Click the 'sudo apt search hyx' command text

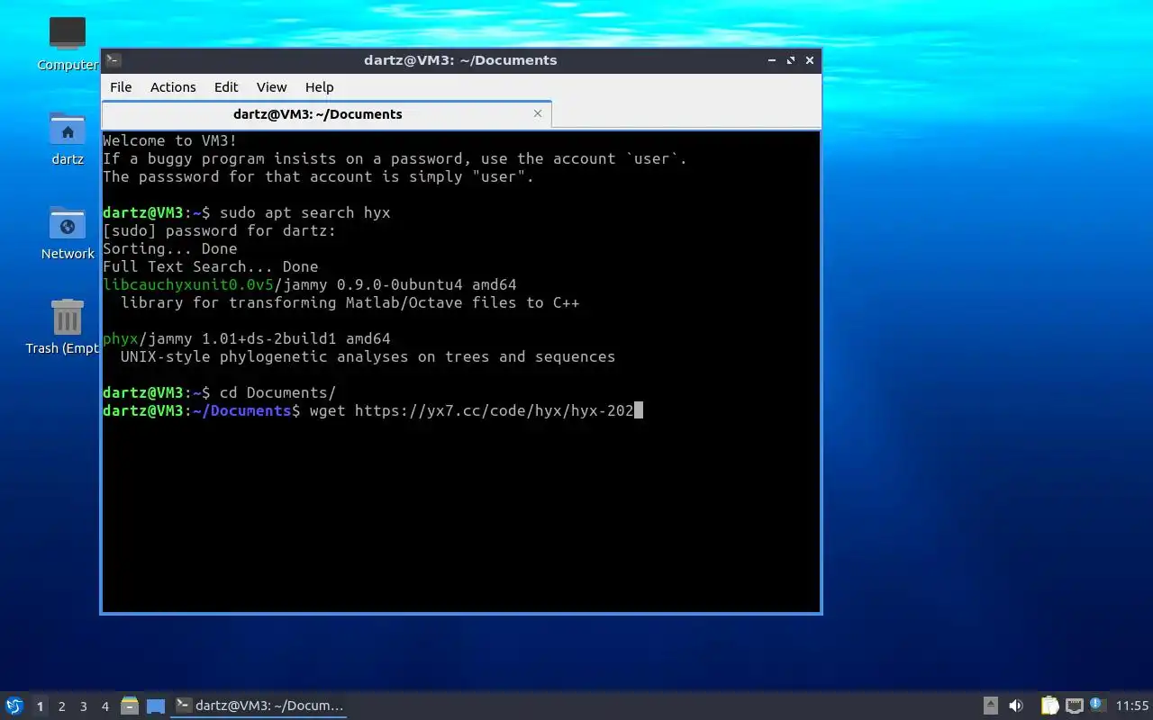(x=304, y=212)
